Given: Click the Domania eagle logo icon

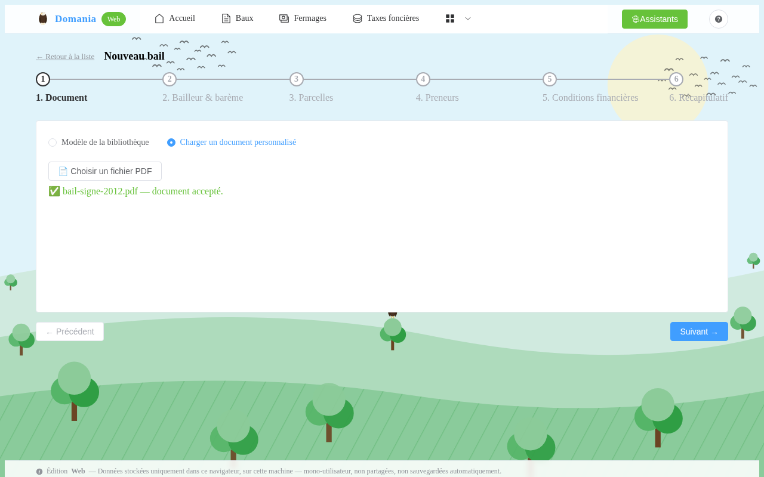Looking at the screenshot, I should pyautogui.click(x=42, y=18).
